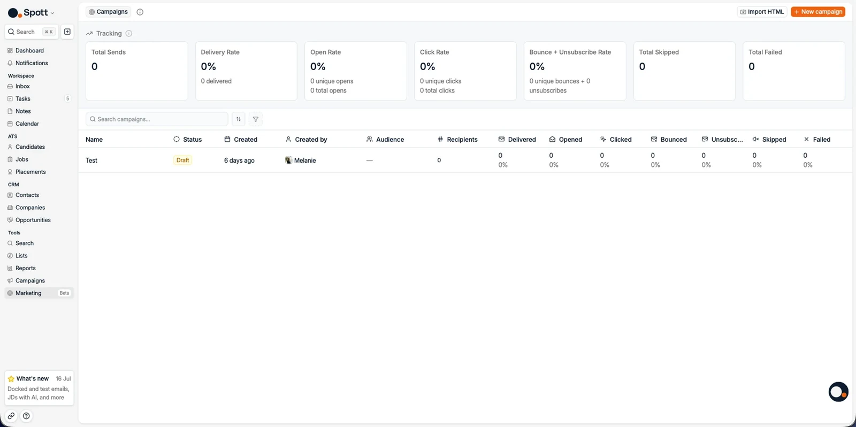Open the Spott workspace dropdown

31,12
